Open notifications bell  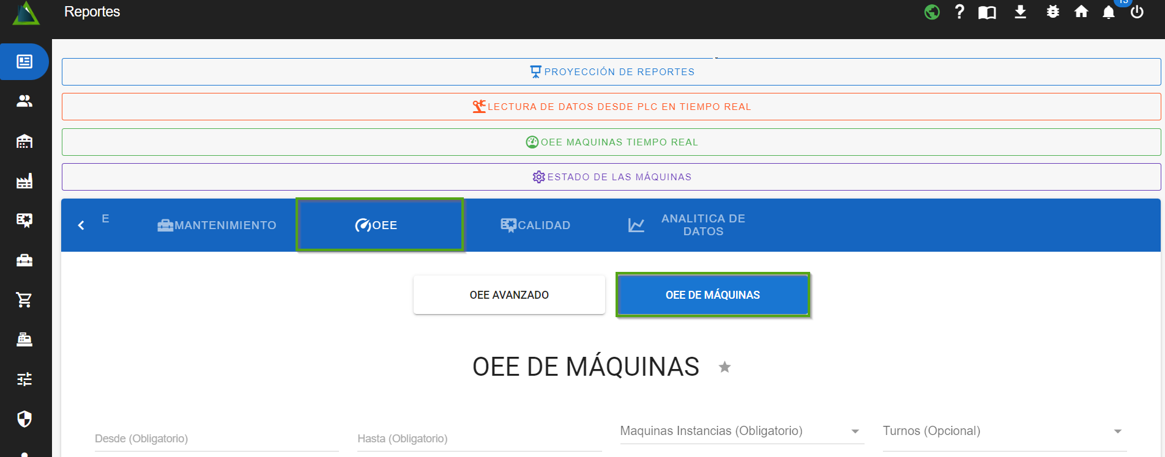[x=1108, y=13]
